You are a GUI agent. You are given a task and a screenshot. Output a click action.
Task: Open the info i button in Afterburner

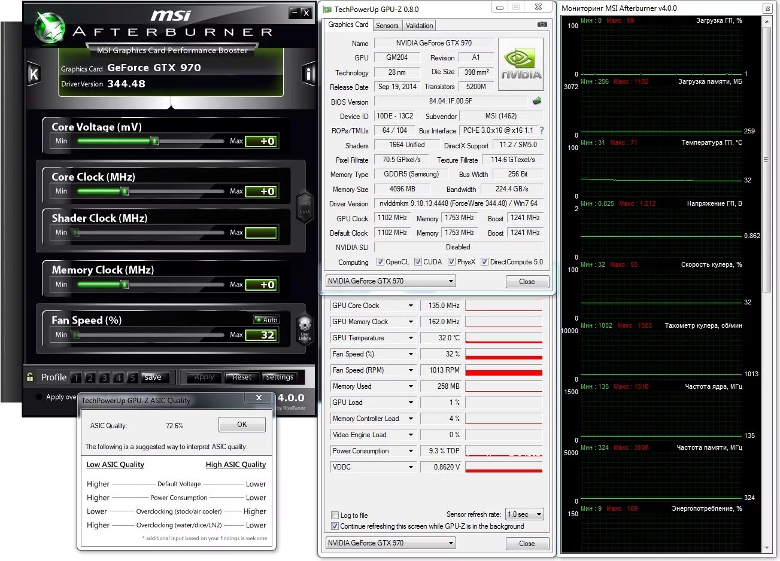coord(309,74)
